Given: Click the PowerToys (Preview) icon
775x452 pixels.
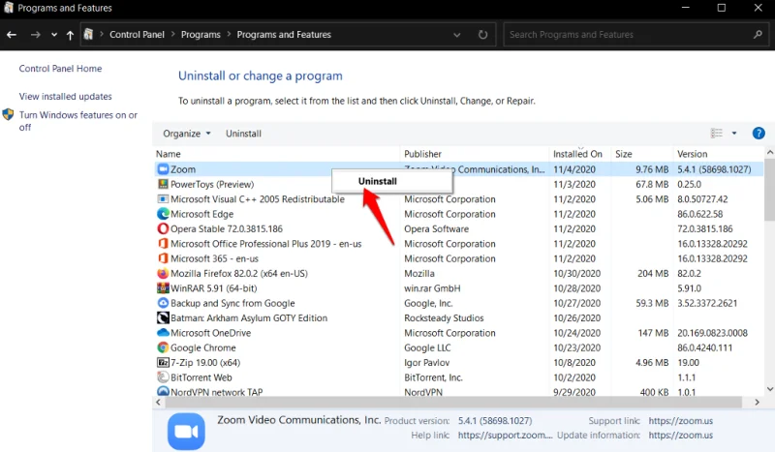Looking at the screenshot, I should [x=163, y=184].
